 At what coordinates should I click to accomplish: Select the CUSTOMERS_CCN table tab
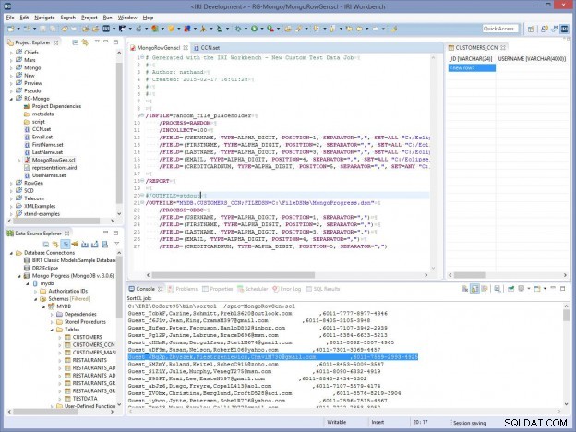coord(476,48)
